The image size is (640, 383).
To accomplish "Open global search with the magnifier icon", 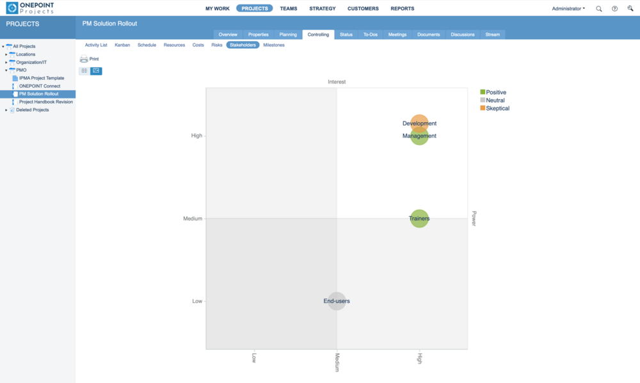I will [x=598, y=8].
